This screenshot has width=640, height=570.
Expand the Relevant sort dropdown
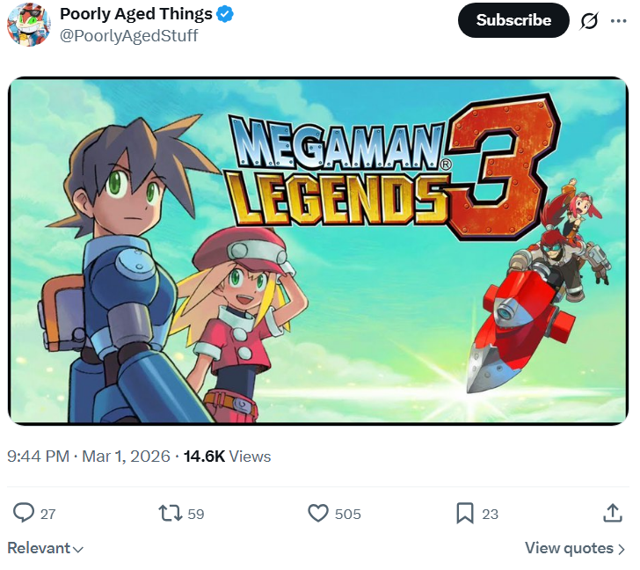(x=46, y=548)
